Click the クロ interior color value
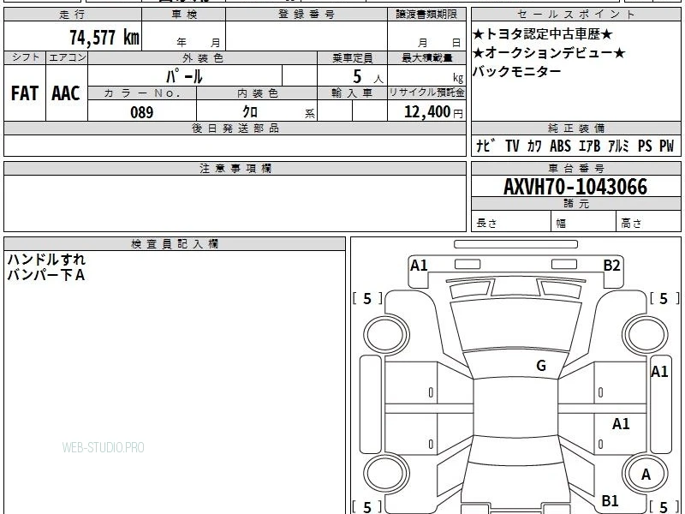Screen dimensions: 685x514 (250, 112)
